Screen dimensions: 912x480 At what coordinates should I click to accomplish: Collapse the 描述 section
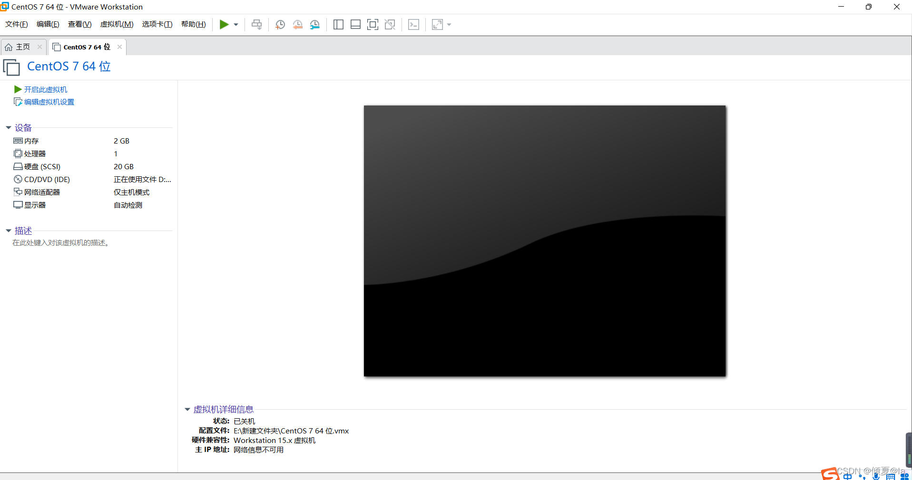[9, 230]
